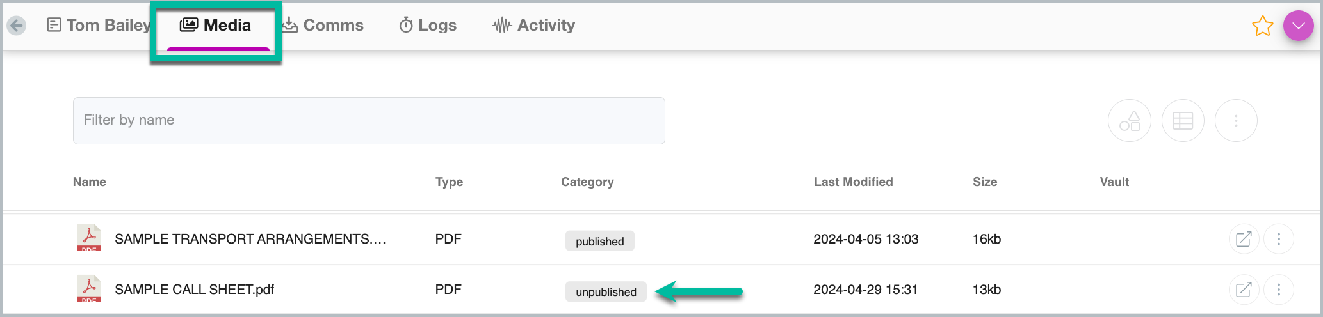1323x317 pixels.
Task: Expand the purple chevron dropdown menu
Action: 1298,26
